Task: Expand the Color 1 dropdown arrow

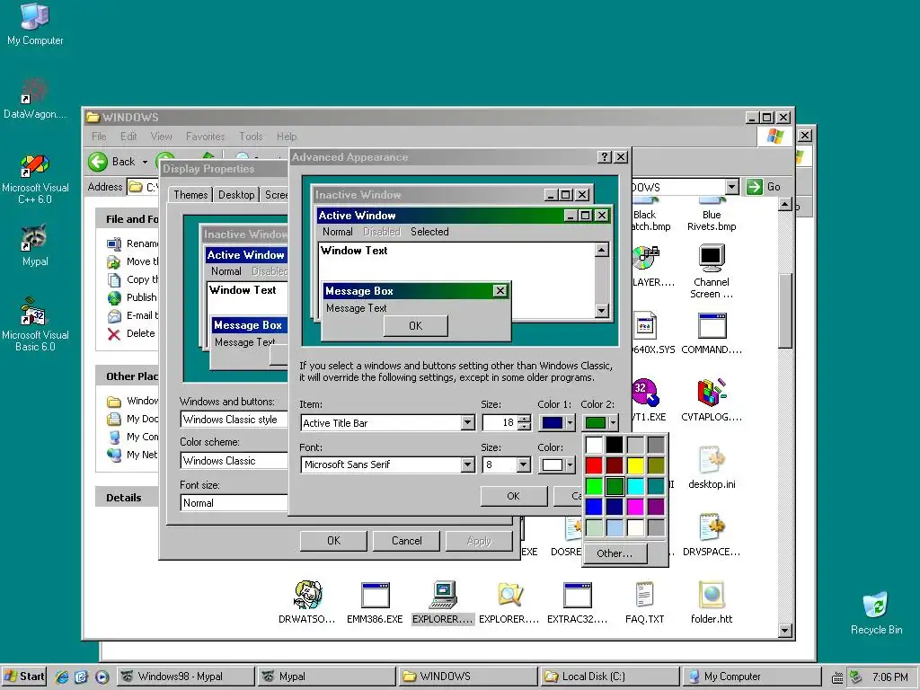Action: point(569,422)
